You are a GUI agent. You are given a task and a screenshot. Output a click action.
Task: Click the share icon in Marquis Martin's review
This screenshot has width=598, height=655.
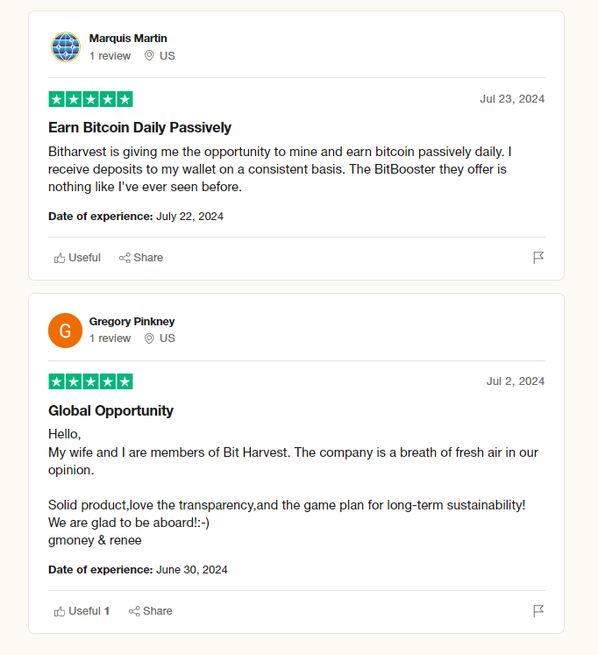coord(125,258)
